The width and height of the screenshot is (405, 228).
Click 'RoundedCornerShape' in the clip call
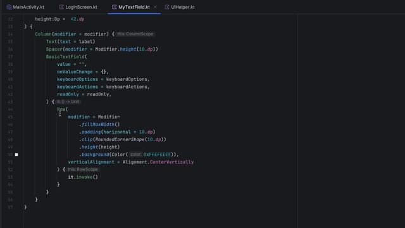click(120, 139)
